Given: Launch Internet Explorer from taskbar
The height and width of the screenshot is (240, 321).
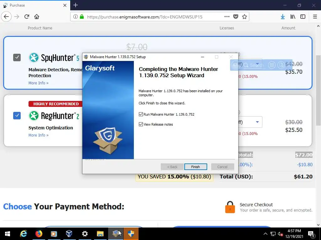Looking at the screenshot, I should (23, 234).
